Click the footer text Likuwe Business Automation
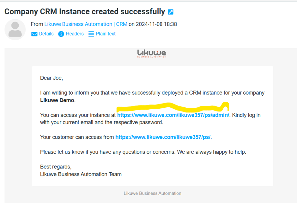This screenshot has width=297, height=203. point(152,193)
